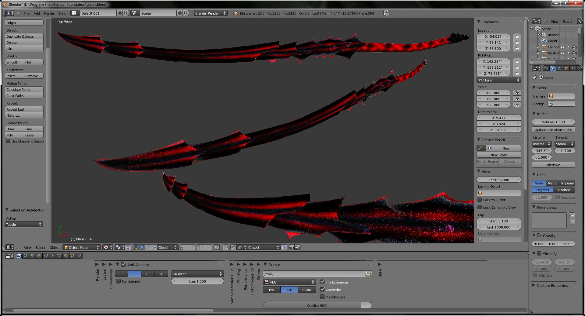This screenshot has height=316, width=585.
Task: Toggle the snap magnet icon
Action: tap(233, 247)
